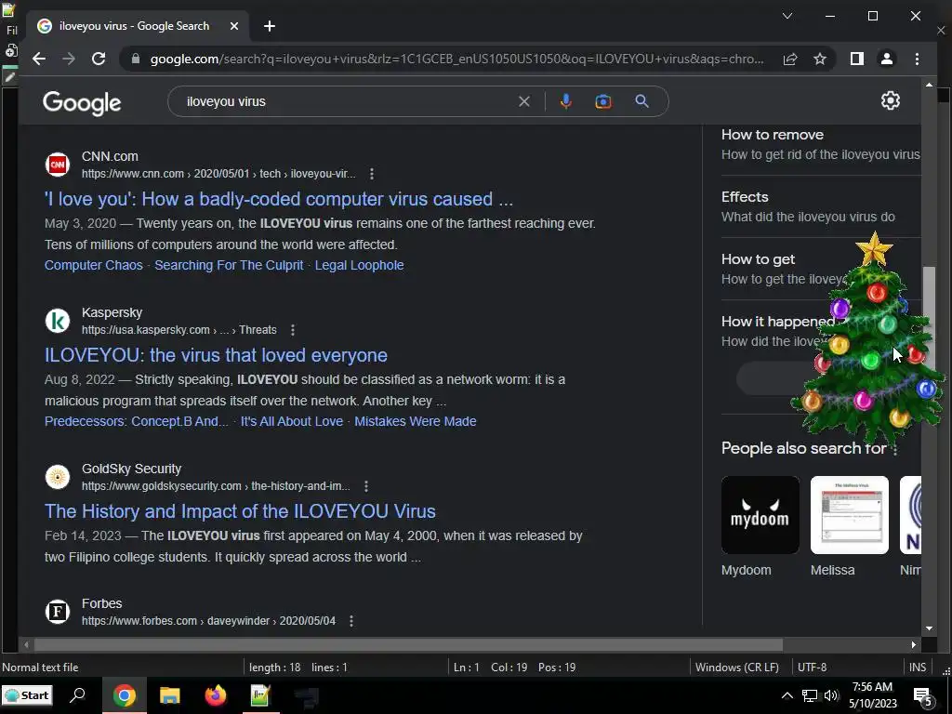This screenshot has height=714, width=952.
Task: Open Google quick settings gear
Action: pos(890,100)
